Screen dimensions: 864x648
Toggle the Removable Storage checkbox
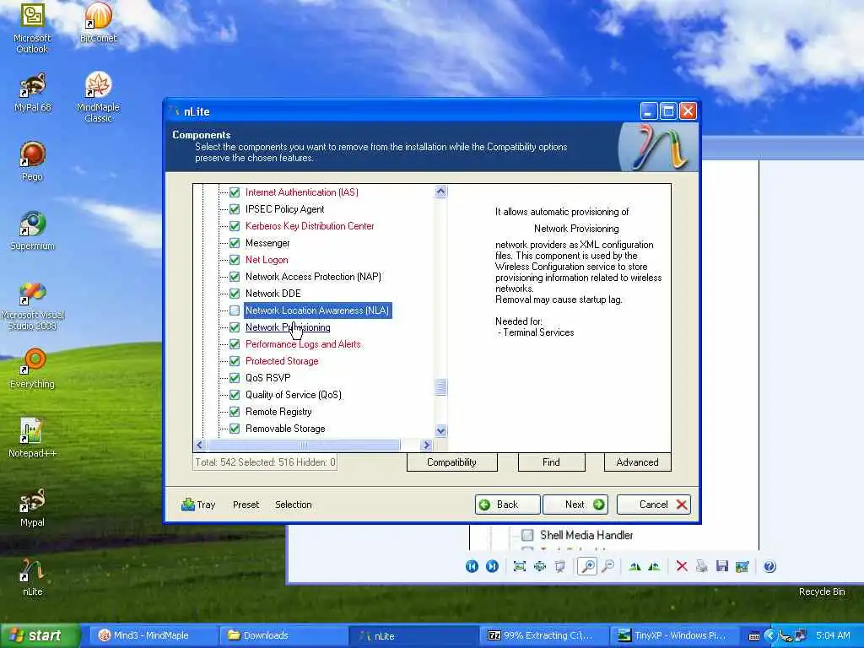point(235,429)
